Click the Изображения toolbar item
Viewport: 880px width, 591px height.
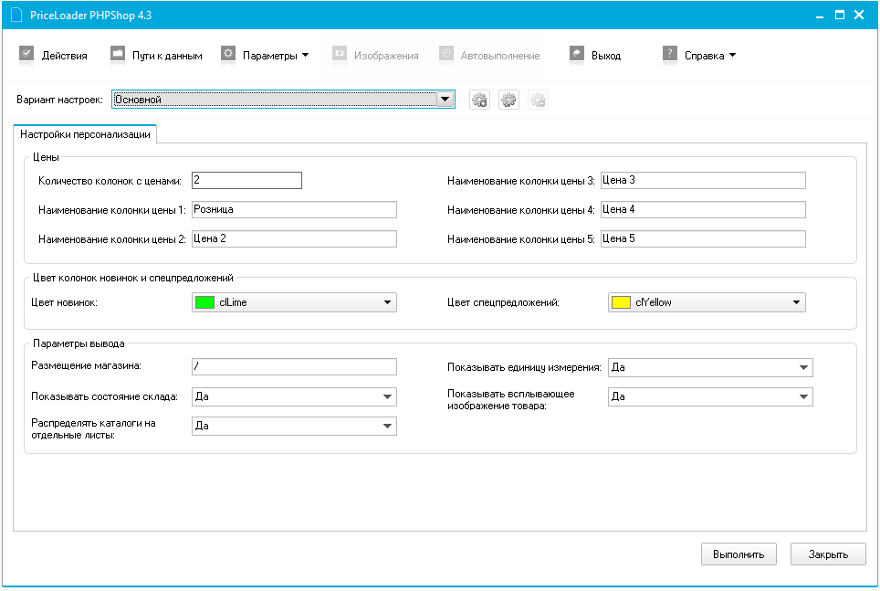pos(375,55)
